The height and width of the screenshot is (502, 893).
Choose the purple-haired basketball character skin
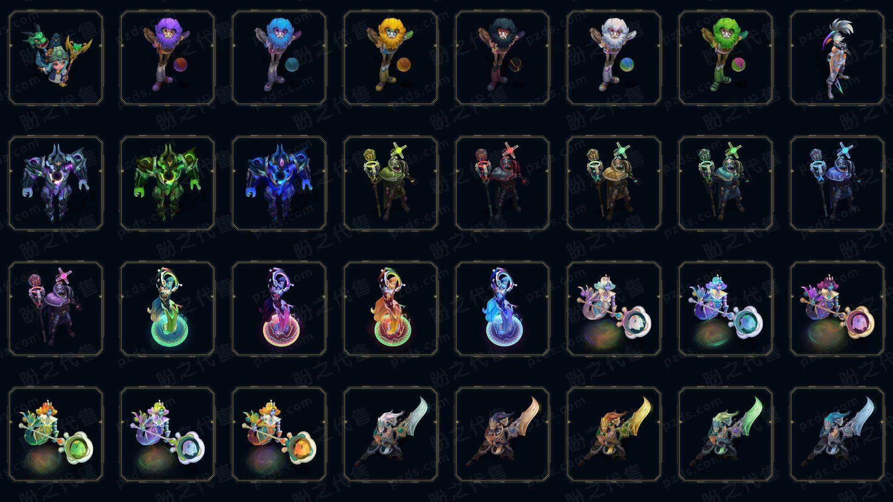coord(167,58)
